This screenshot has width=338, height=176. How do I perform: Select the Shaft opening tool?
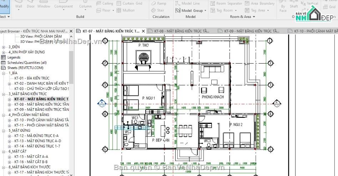(x=294, y=4)
